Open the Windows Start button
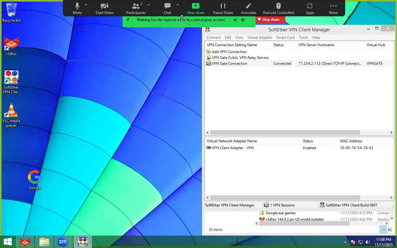397x248 pixels. click(x=7, y=242)
